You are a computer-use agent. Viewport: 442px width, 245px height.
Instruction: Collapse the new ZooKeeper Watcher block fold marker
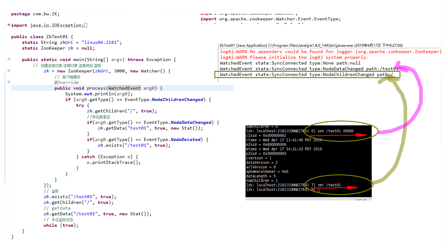click(9, 71)
